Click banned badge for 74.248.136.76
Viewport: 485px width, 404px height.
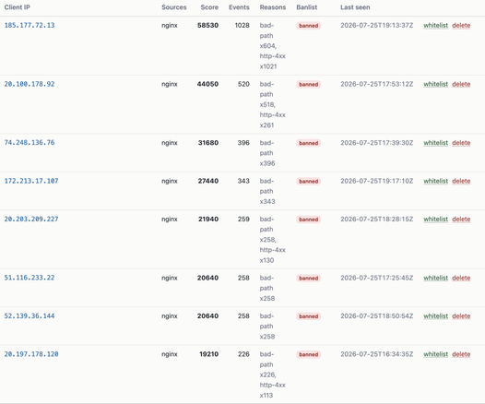pos(308,143)
